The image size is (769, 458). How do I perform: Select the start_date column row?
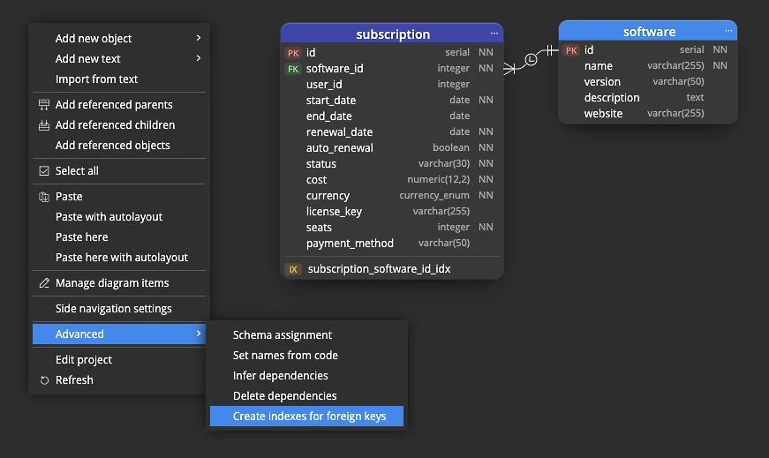[x=392, y=101]
